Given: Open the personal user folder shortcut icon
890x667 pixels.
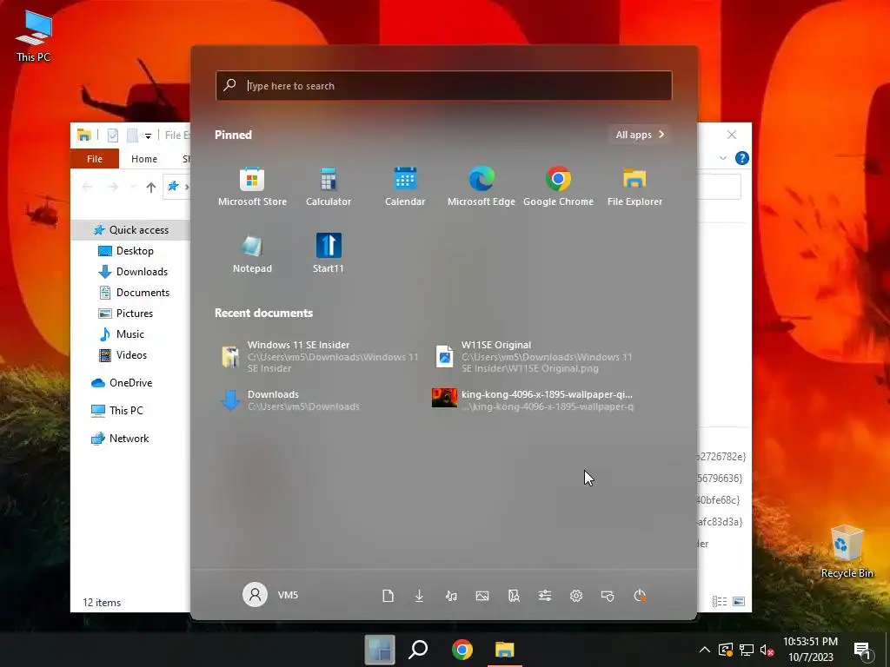Looking at the screenshot, I should pyautogui.click(x=514, y=596).
